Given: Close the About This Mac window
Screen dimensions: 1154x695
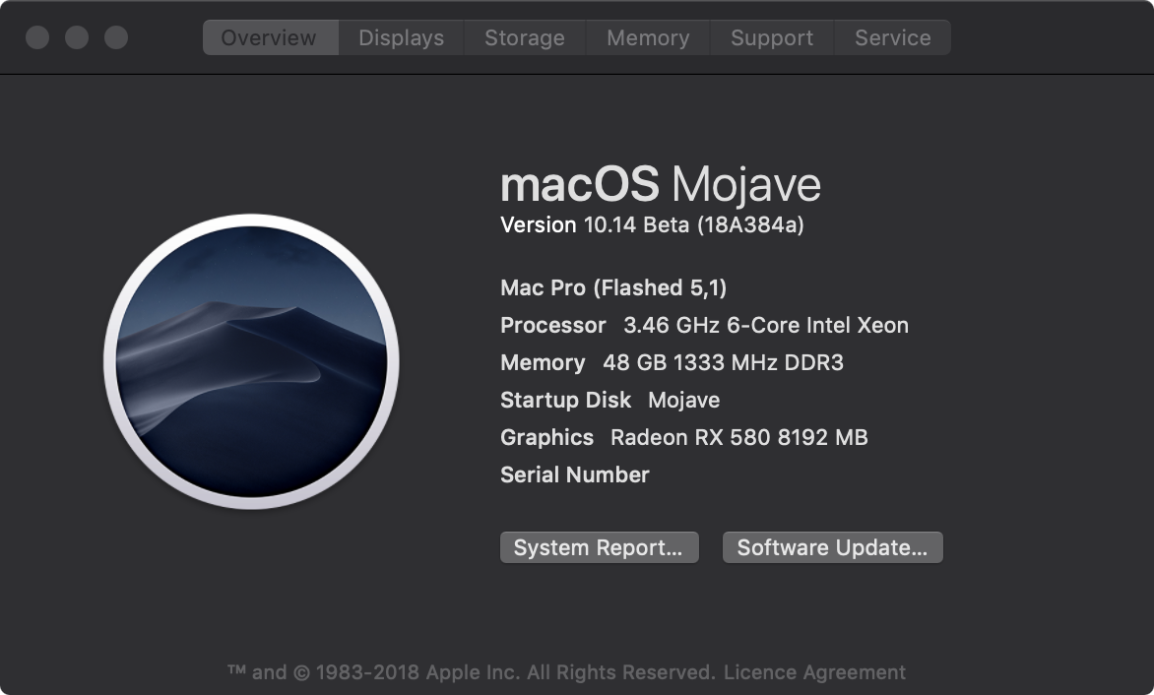Looking at the screenshot, I should point(37,38).
